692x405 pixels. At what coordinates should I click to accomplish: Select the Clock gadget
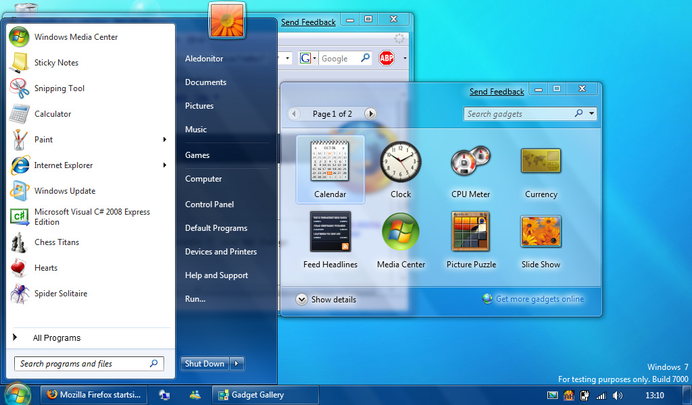point(401,169)
